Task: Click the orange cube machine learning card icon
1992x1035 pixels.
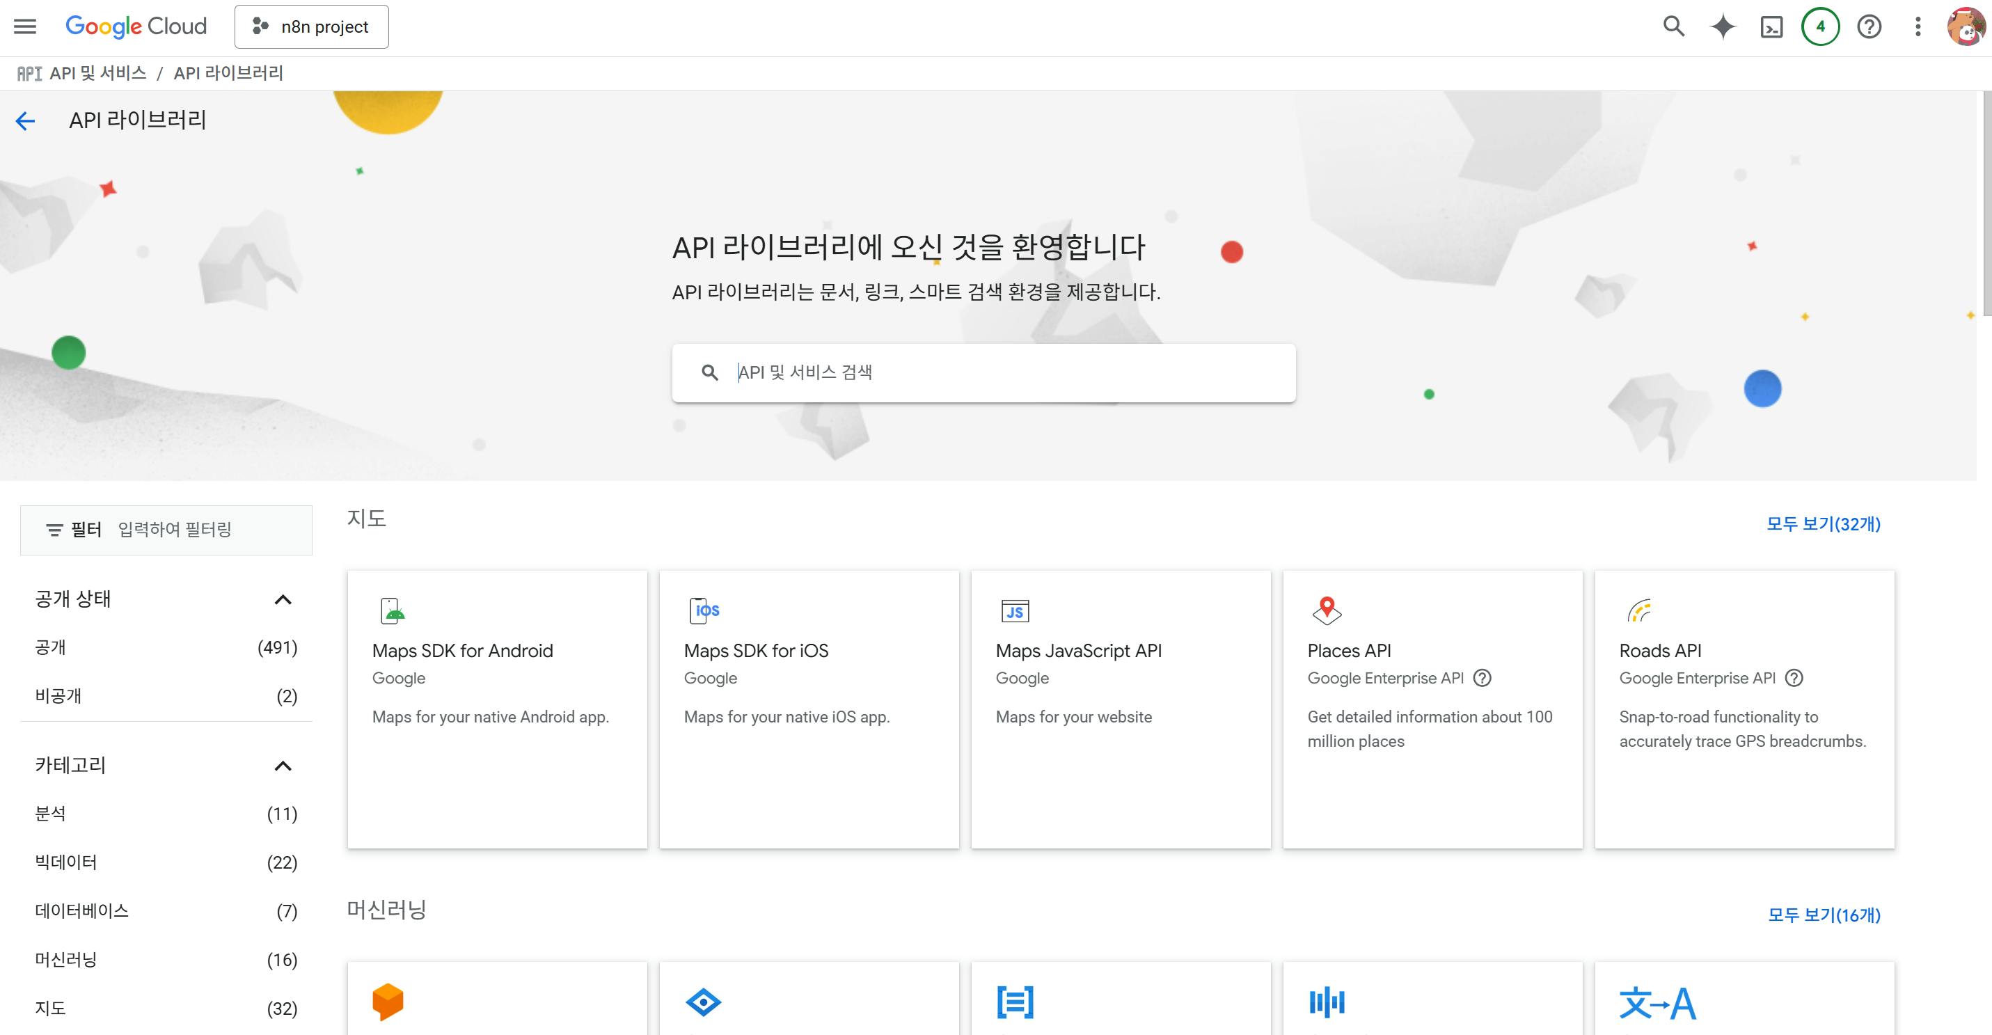Action: 388,1002
